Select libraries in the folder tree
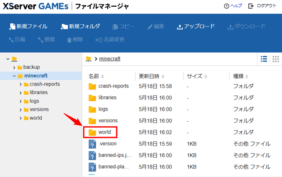The image size is (282, 177). point(39,93)
